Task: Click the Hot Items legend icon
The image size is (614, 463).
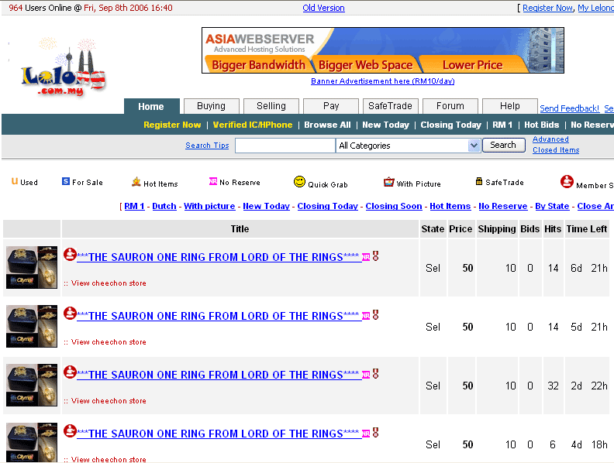Action: 136,182
